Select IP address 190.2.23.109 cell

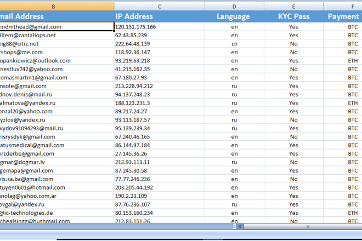point(160,196)
